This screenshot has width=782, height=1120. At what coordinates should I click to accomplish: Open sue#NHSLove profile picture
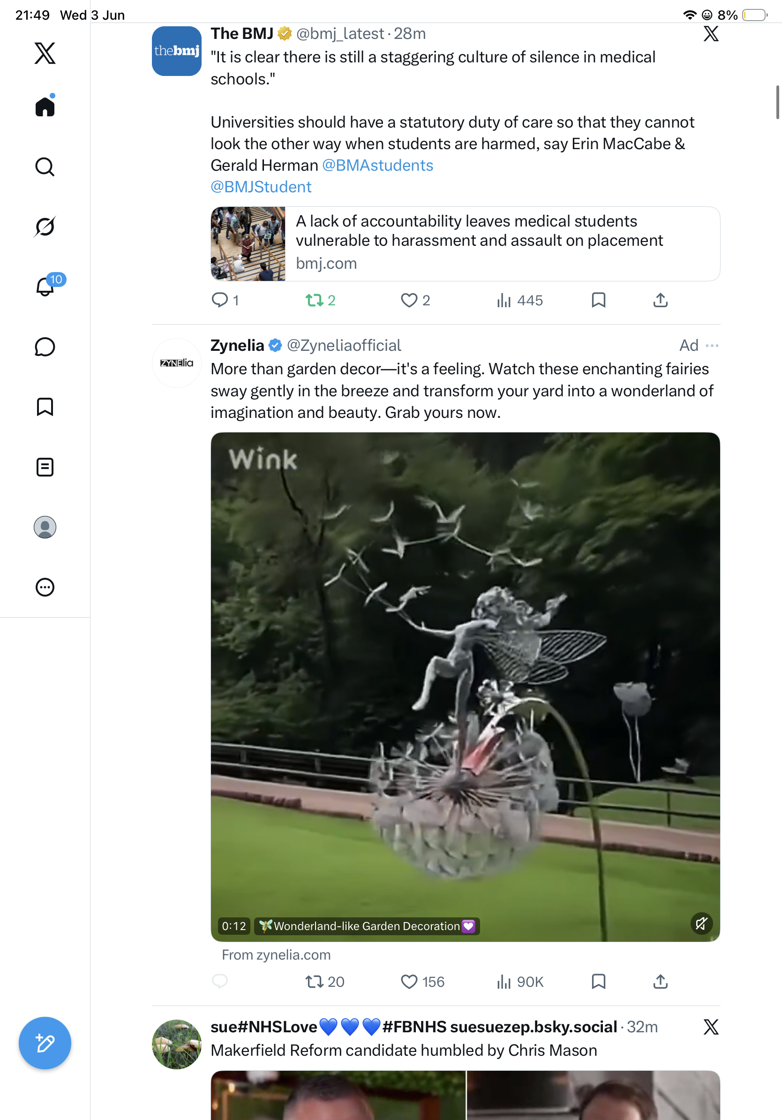176,1044
